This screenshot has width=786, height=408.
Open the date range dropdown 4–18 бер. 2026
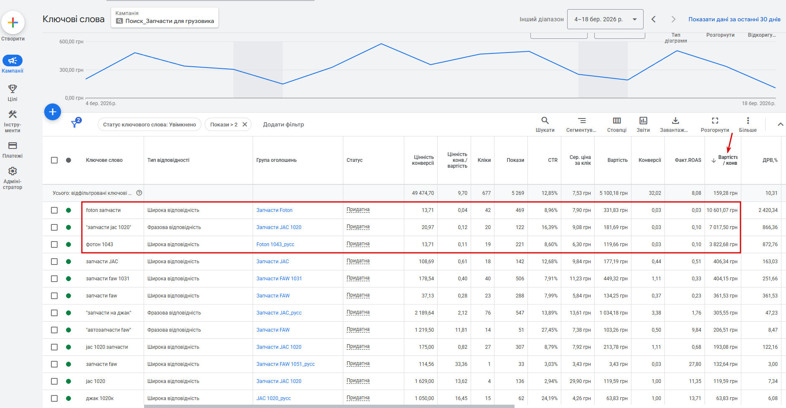pyautogui.click(x=605, y=19)
